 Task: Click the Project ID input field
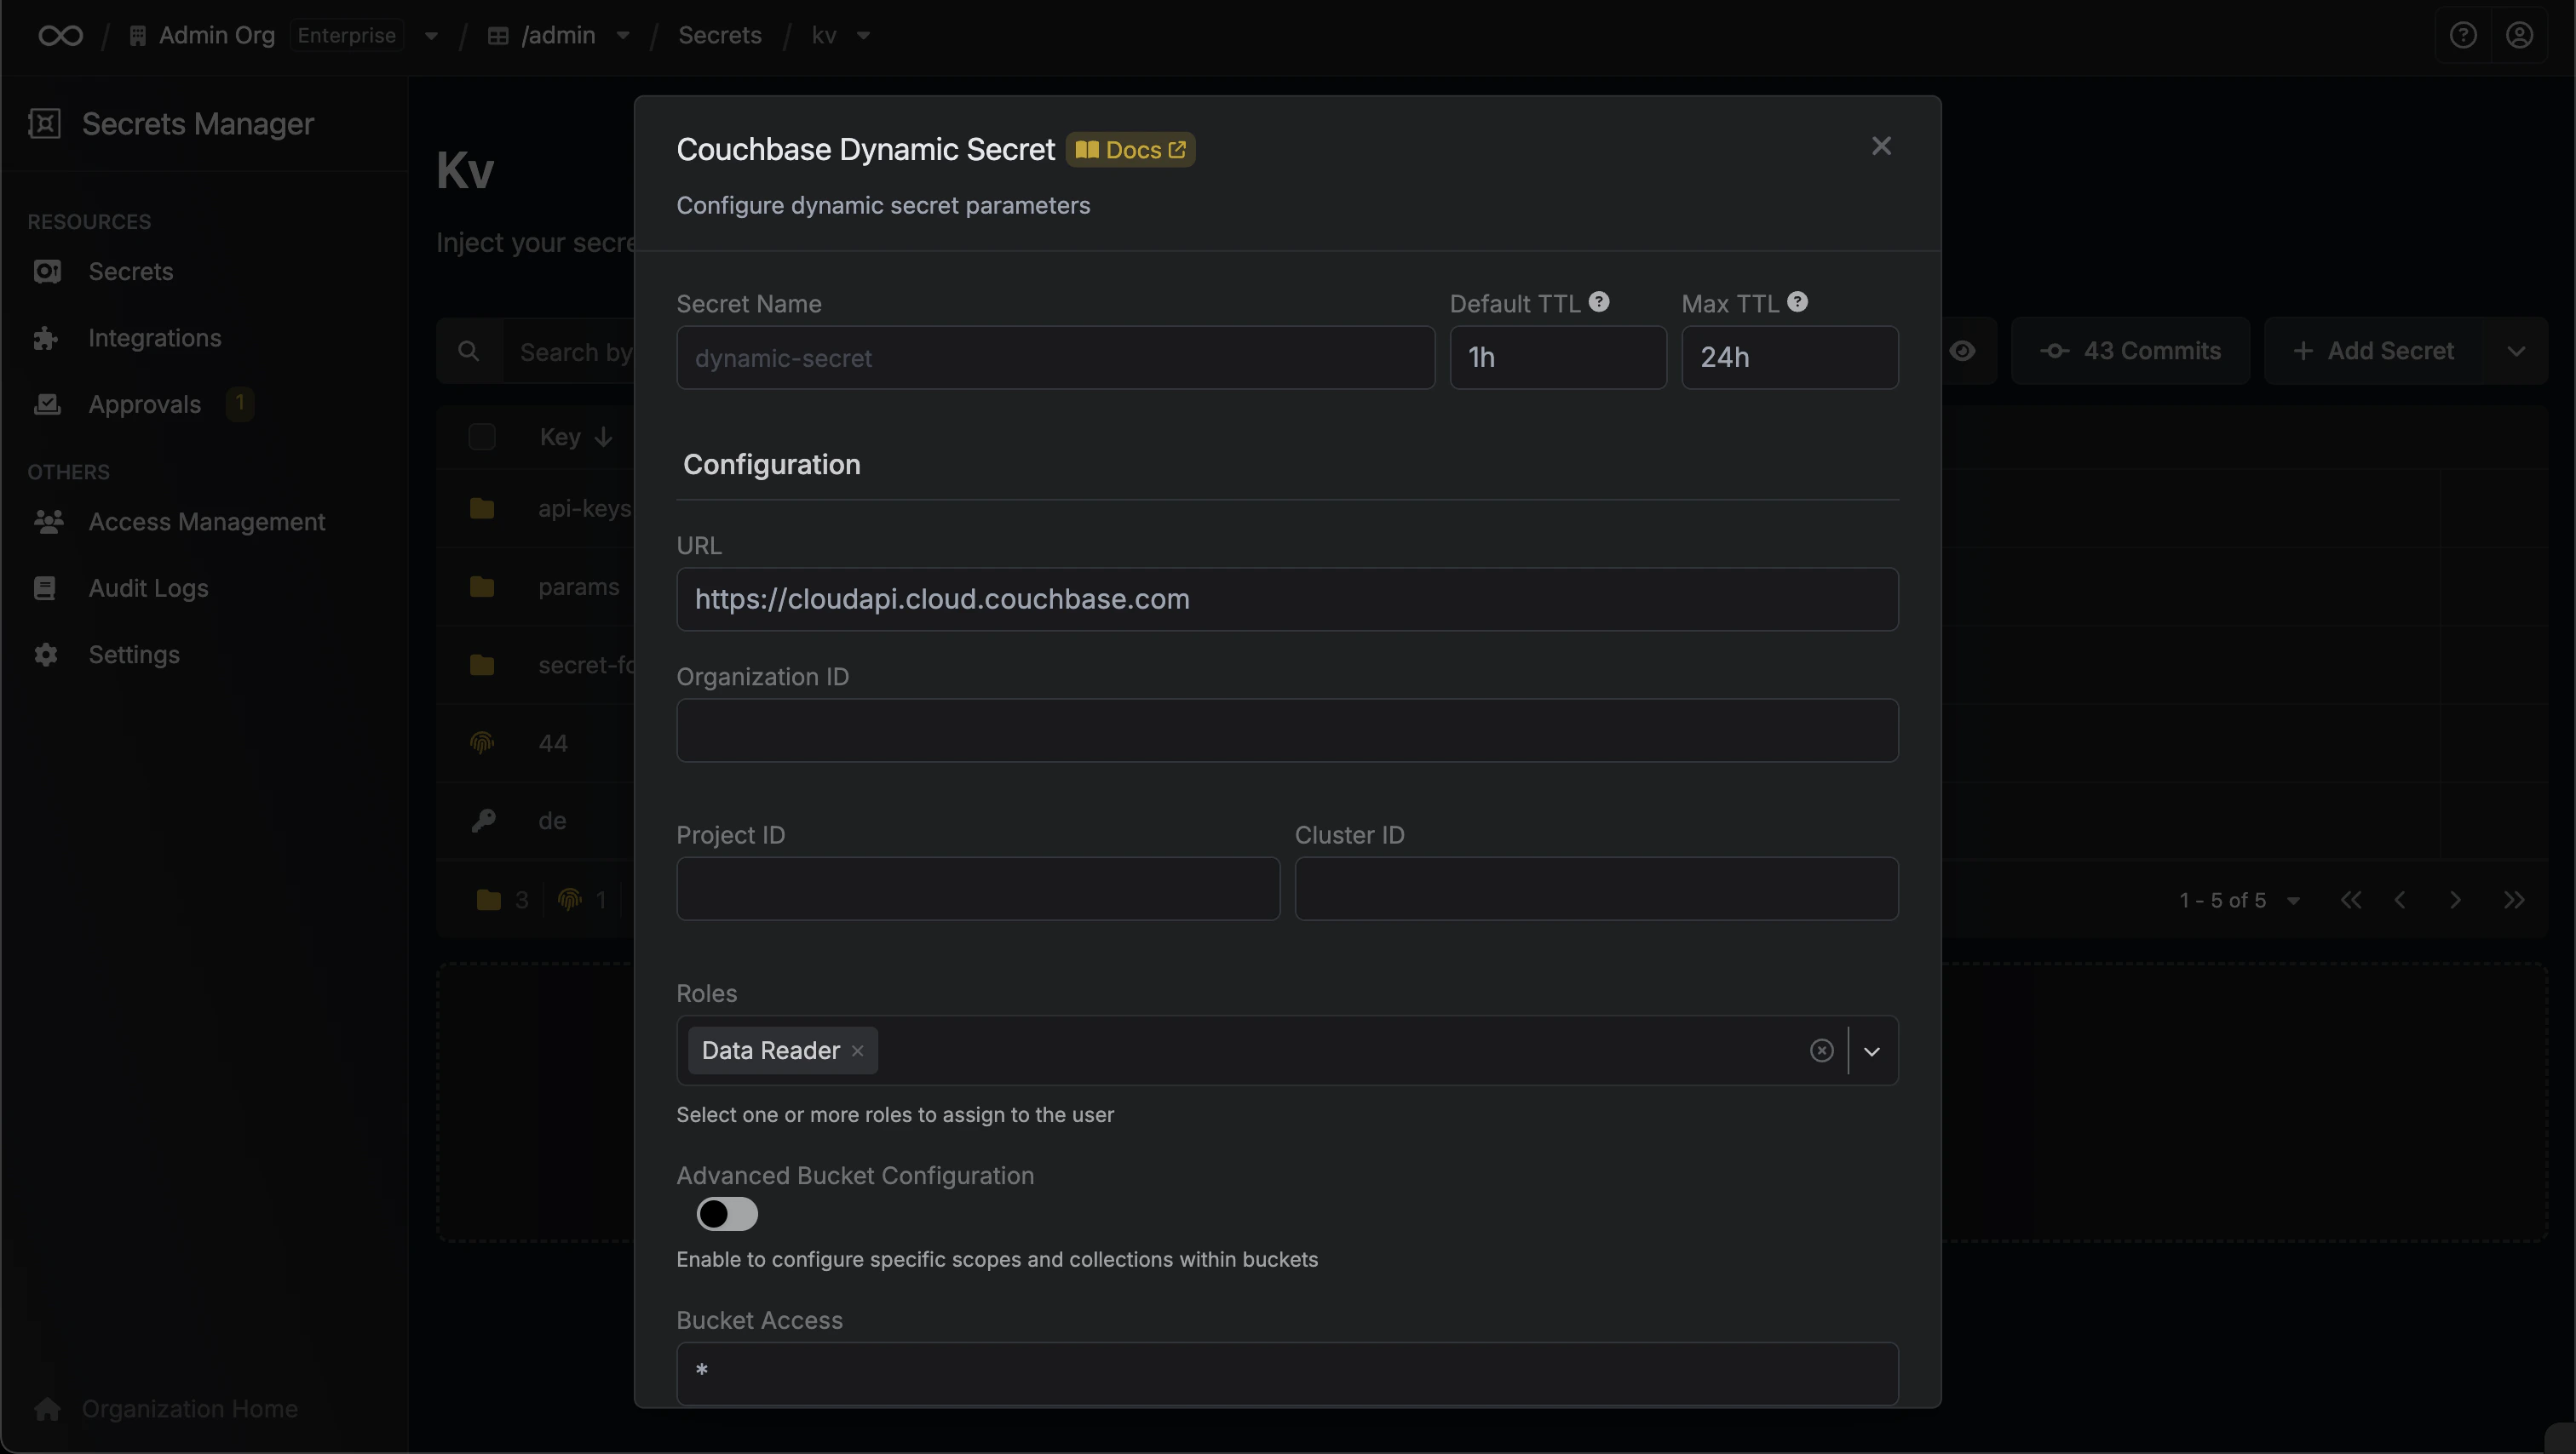click(978, 890)
